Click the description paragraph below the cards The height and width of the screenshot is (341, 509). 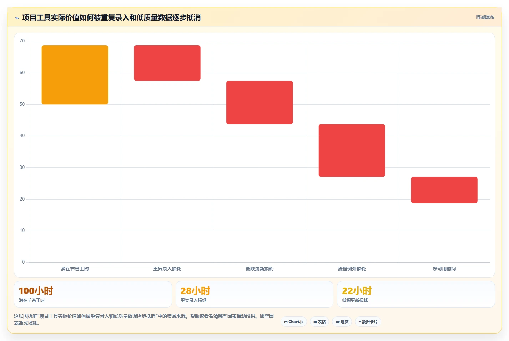tap(144, 320)
